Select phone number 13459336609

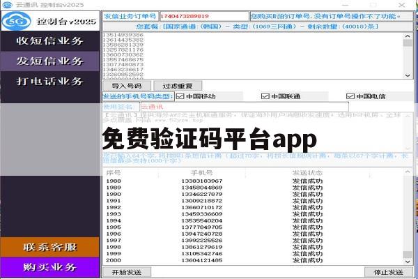[x=202, y=214]
